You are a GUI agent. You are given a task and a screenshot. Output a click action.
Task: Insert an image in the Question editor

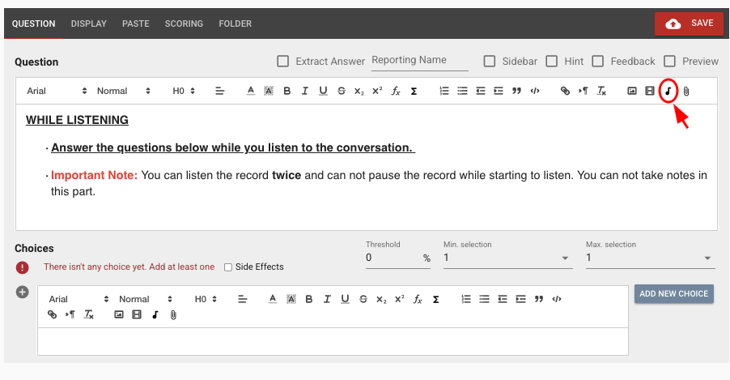click(x=632, y=91)
